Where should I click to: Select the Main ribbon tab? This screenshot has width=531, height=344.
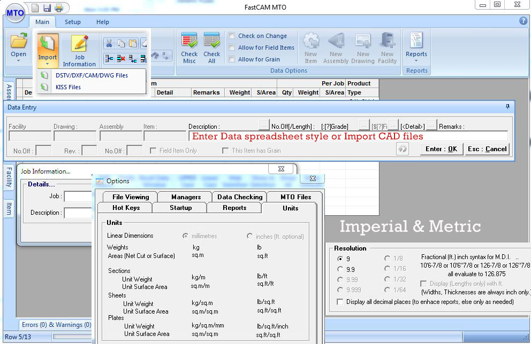click(x=42, y=22)
